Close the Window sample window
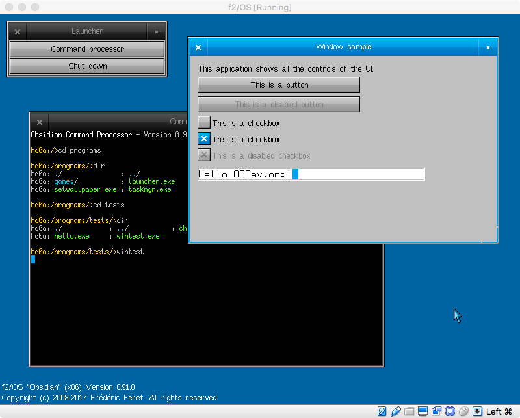This screenshot has width=520, height=418. click(x=198, y=47)
